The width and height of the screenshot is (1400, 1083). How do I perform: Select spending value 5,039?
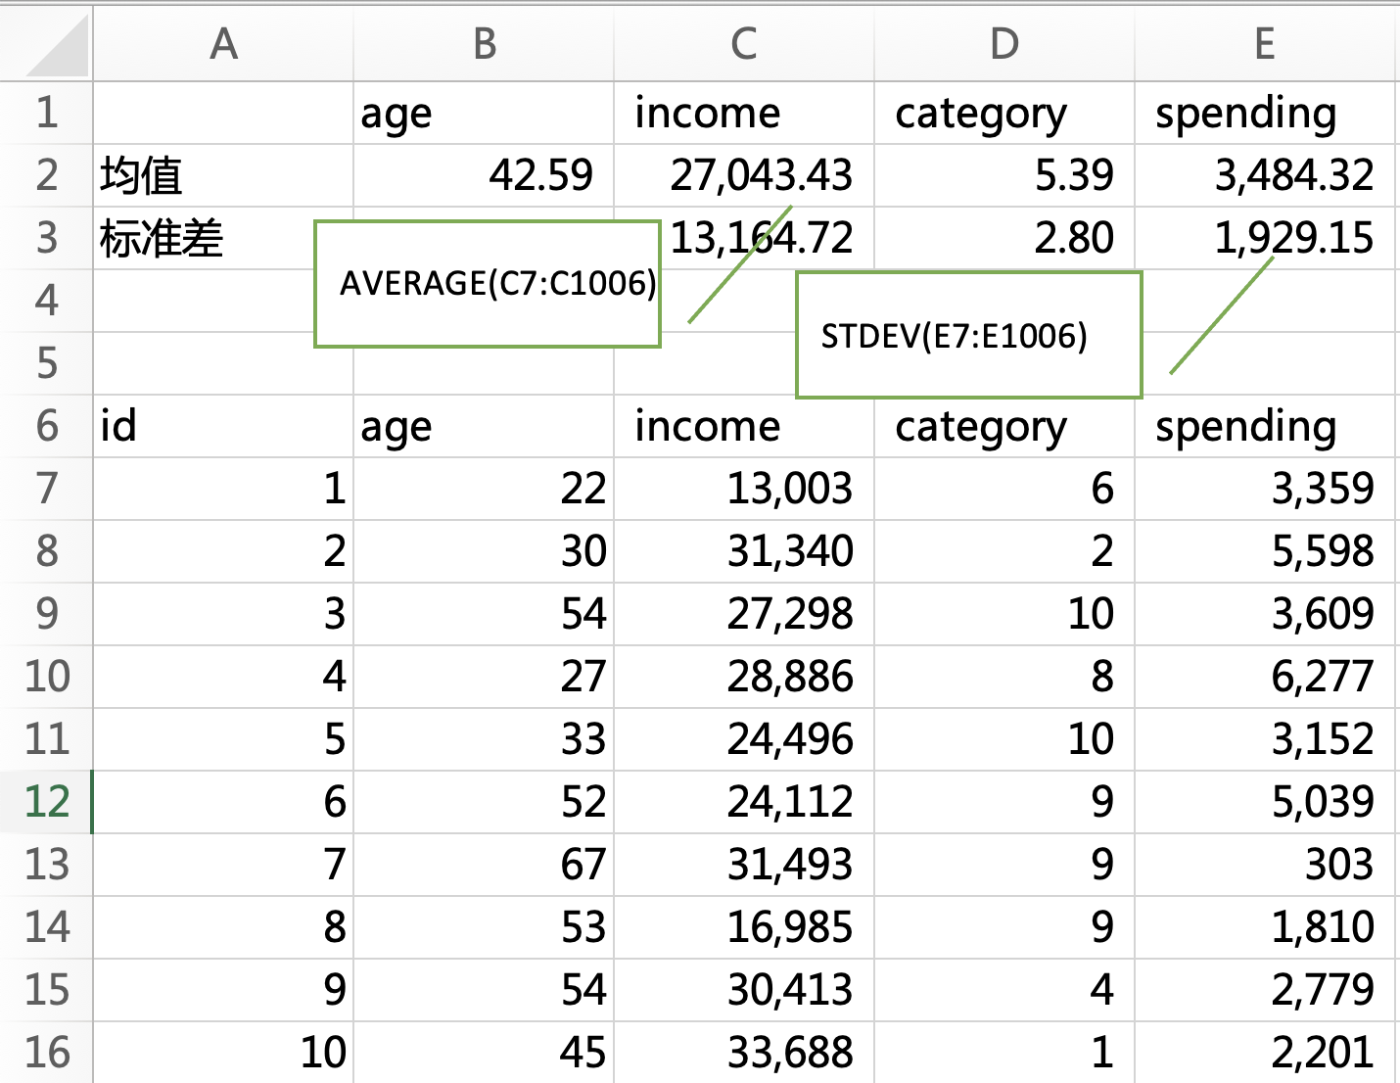[1265, 802]
